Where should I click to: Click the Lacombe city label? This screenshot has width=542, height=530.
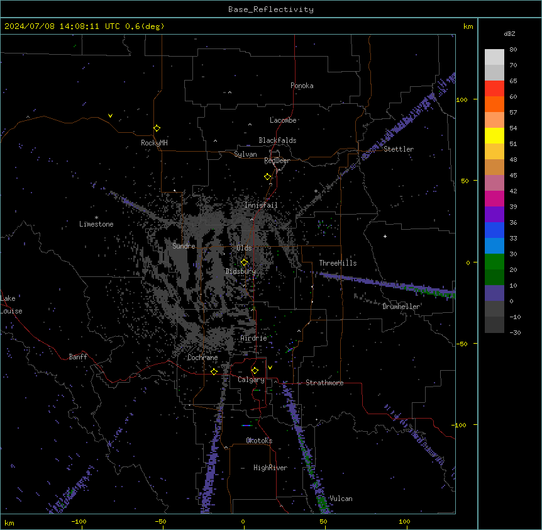(x=283, y=120)
